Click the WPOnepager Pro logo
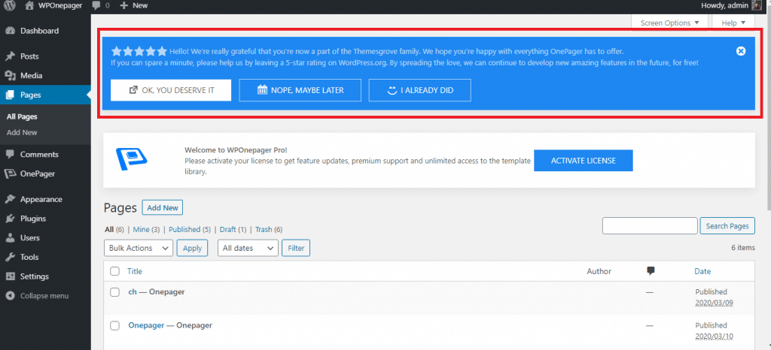771x350 pixels. [x=132, y=158]
